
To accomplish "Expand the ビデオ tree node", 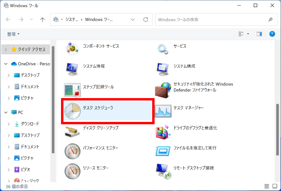I will pos(9,170).
